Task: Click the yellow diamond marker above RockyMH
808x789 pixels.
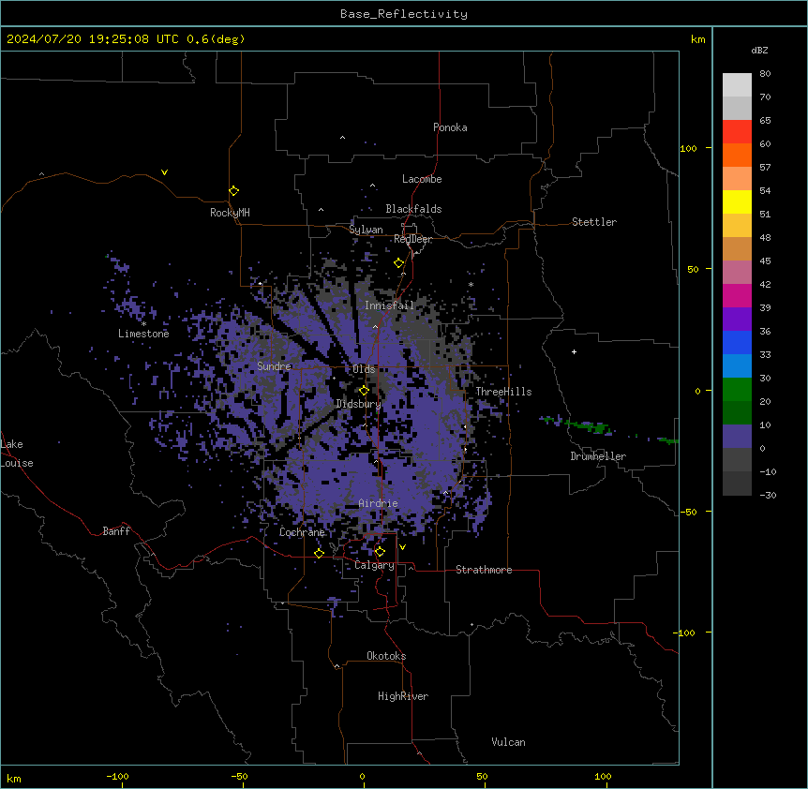Action: pos(233,191)
